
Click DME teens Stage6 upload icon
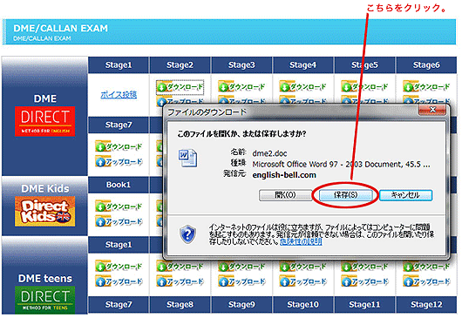[x=409, y=281]
